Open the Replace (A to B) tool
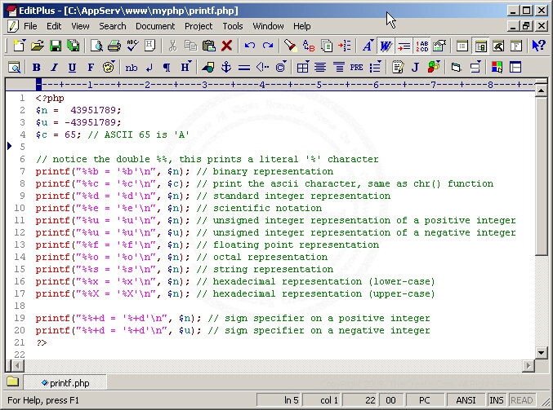 pyautogui.click(x=309, y=46)
